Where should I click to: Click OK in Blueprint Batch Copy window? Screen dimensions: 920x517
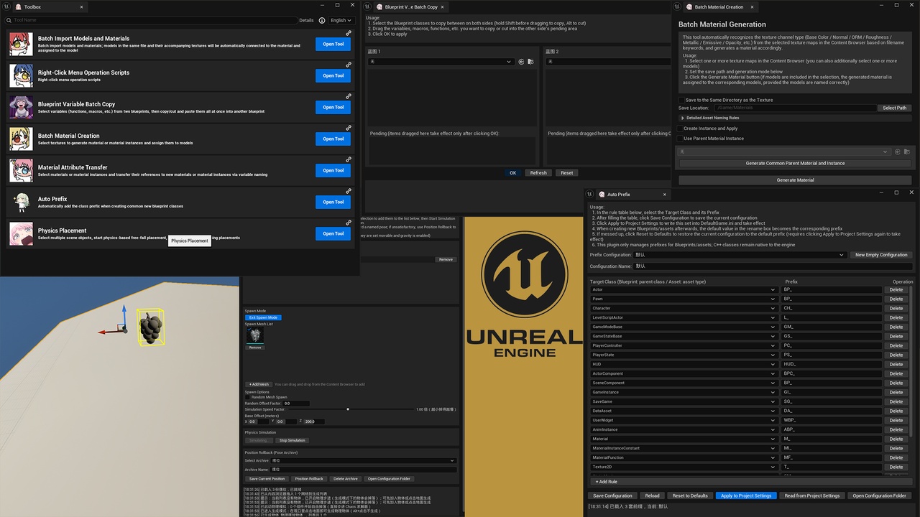coord(512,173)
